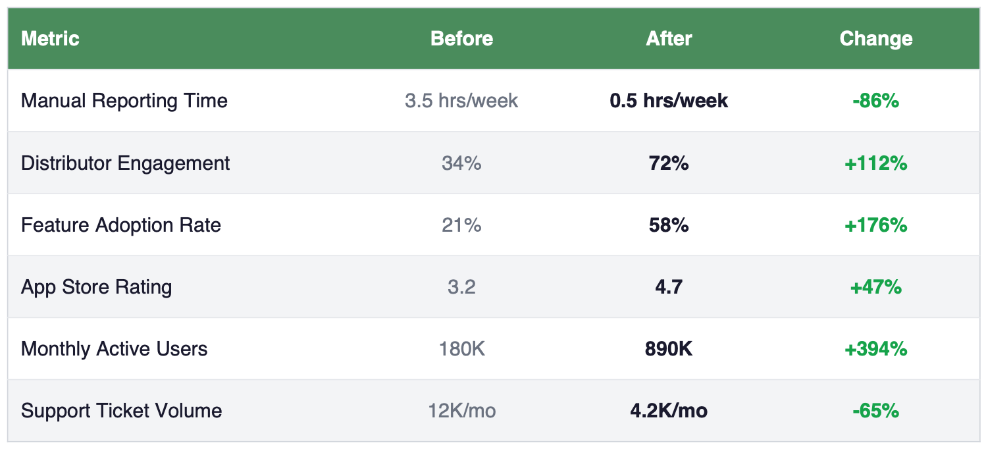
Task: Select the After column header
Action: click(669, 39)
